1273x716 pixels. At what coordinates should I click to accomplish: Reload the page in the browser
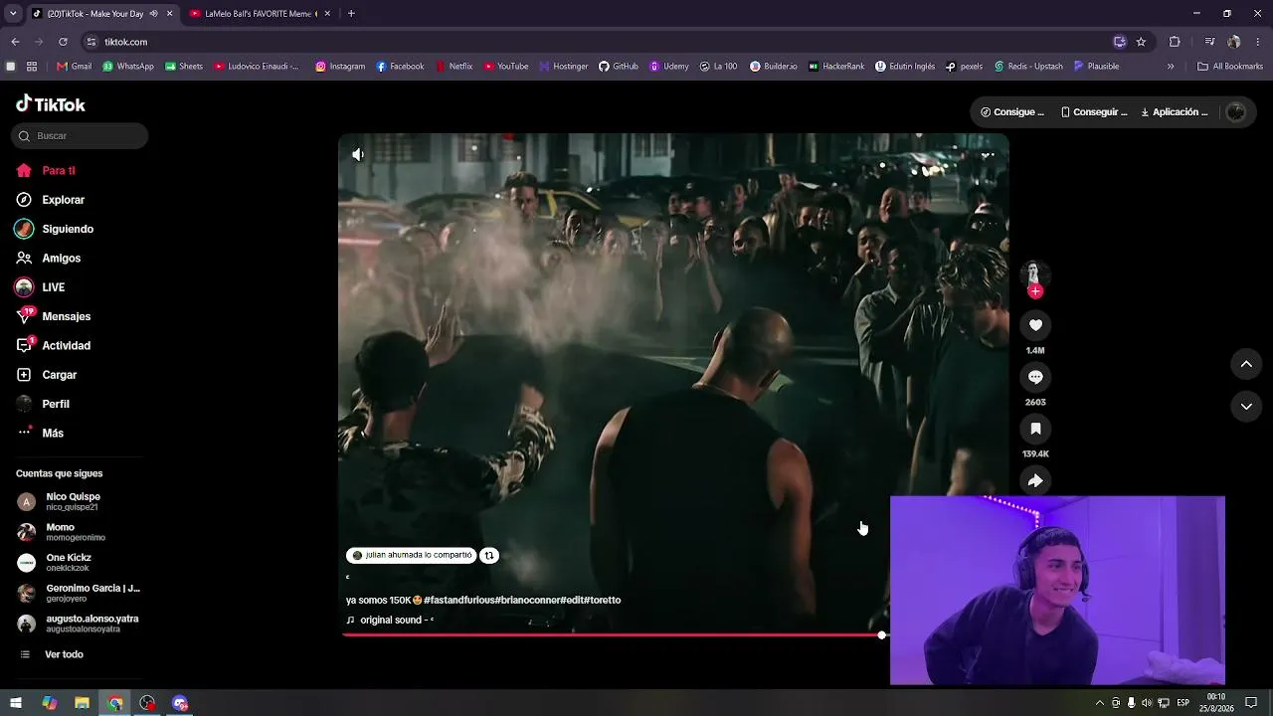63,42
